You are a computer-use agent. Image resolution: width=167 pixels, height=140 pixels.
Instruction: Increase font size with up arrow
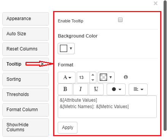tap(93, 75)
